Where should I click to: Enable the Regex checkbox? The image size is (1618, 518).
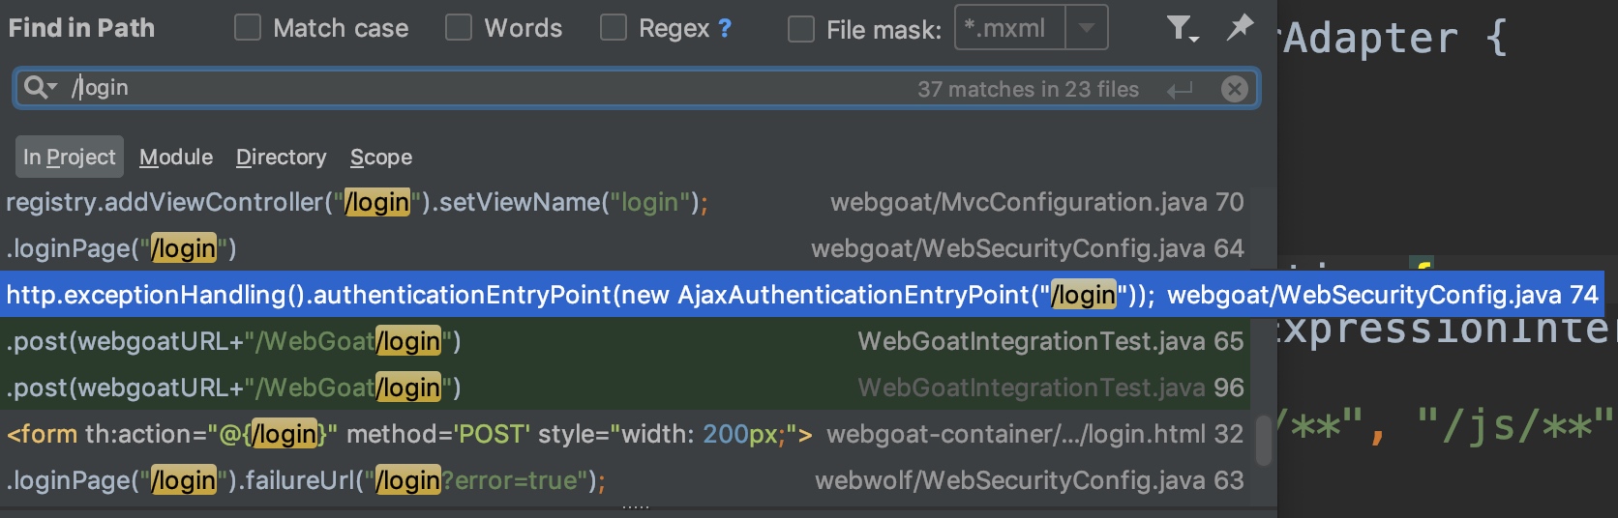(x=614, y=27)
